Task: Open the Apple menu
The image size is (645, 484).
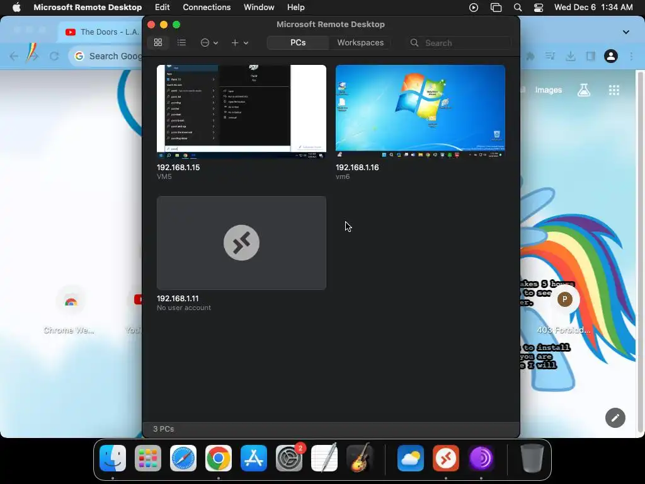Action: pos(16,8)
